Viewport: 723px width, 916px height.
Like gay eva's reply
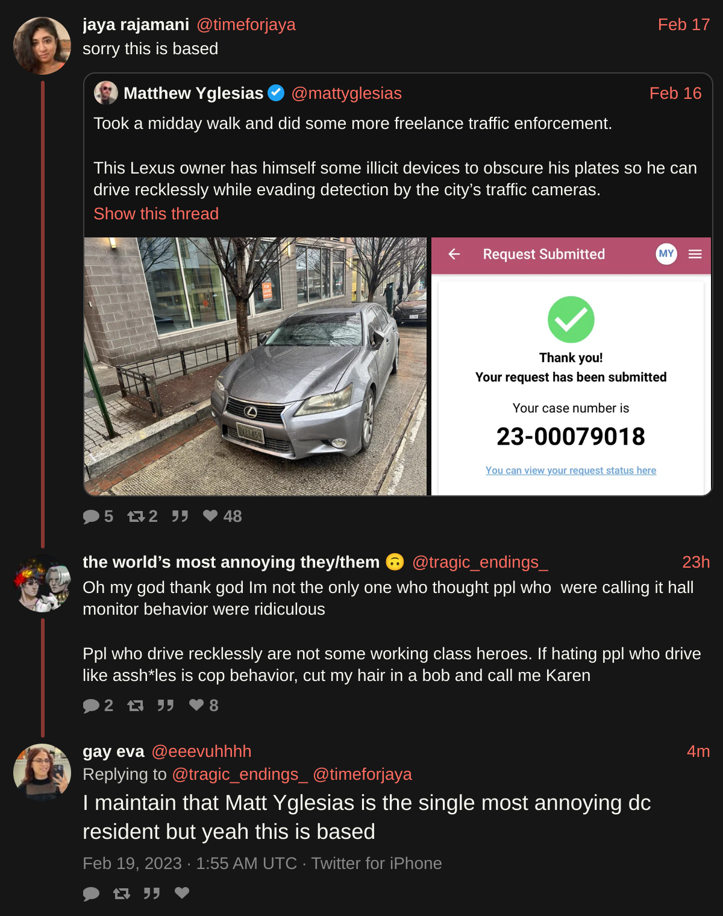click(x=182, y=892)
